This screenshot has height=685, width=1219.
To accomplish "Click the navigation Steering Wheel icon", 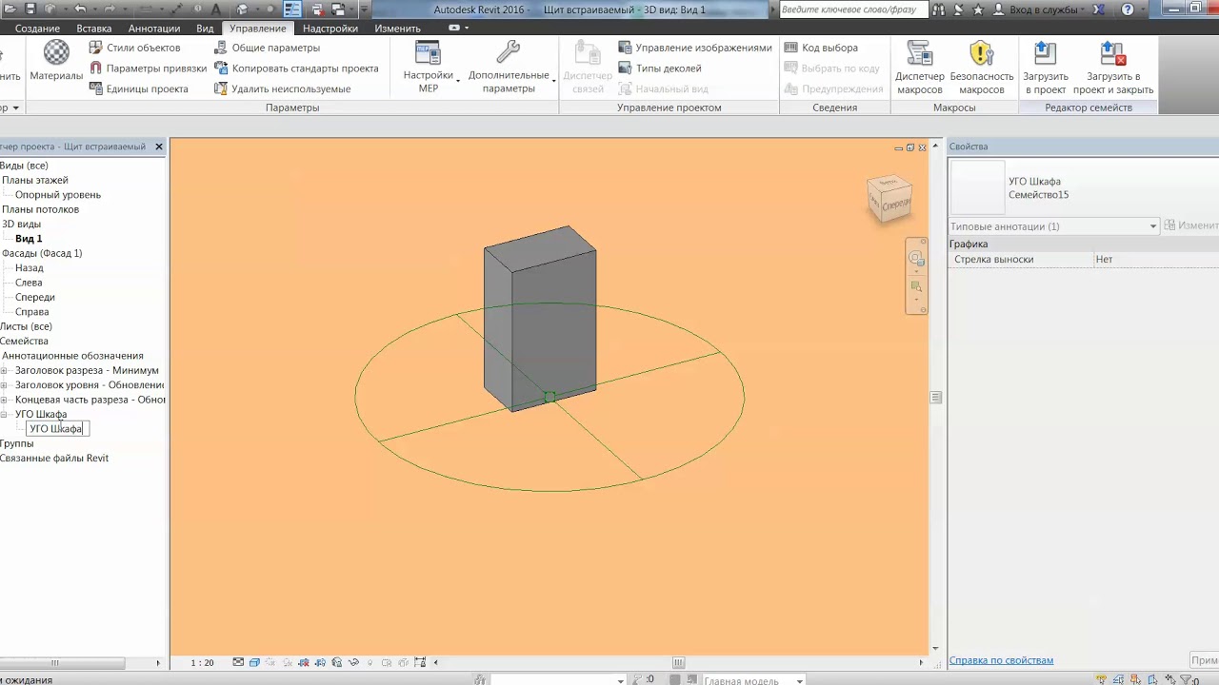I will [916, 259].
